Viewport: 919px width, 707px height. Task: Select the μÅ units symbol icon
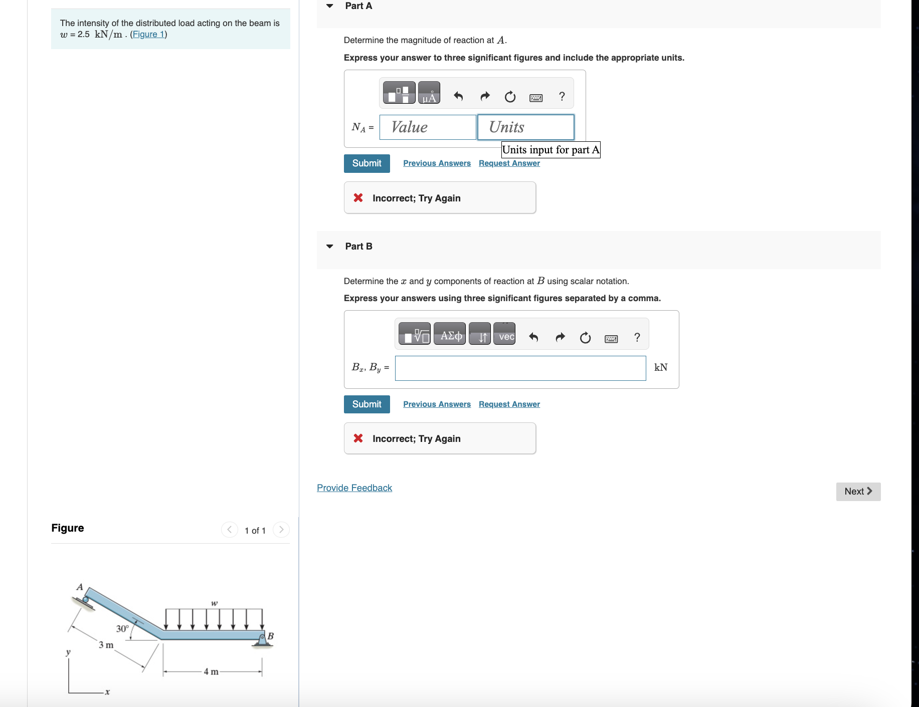pos(429,93)
